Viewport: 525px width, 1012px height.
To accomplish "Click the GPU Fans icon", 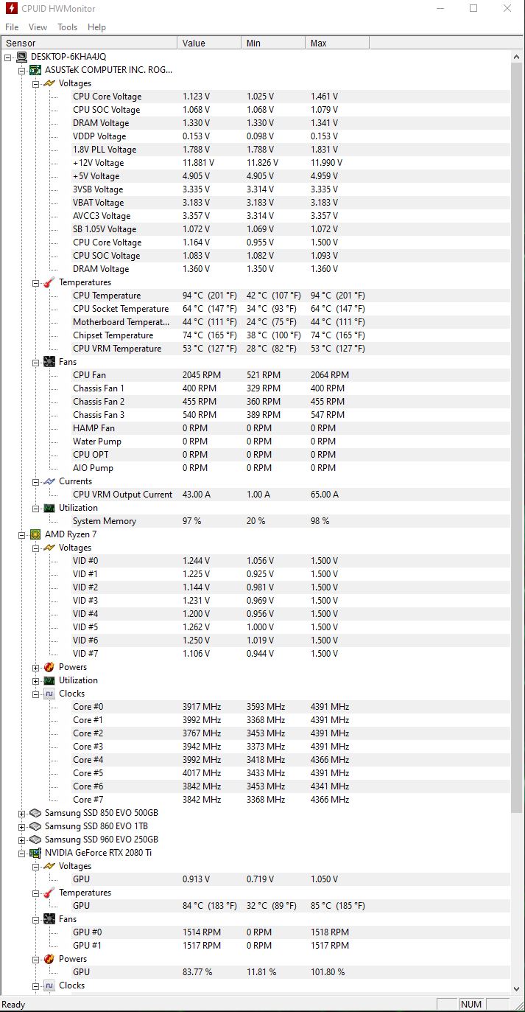I will 49,919.
